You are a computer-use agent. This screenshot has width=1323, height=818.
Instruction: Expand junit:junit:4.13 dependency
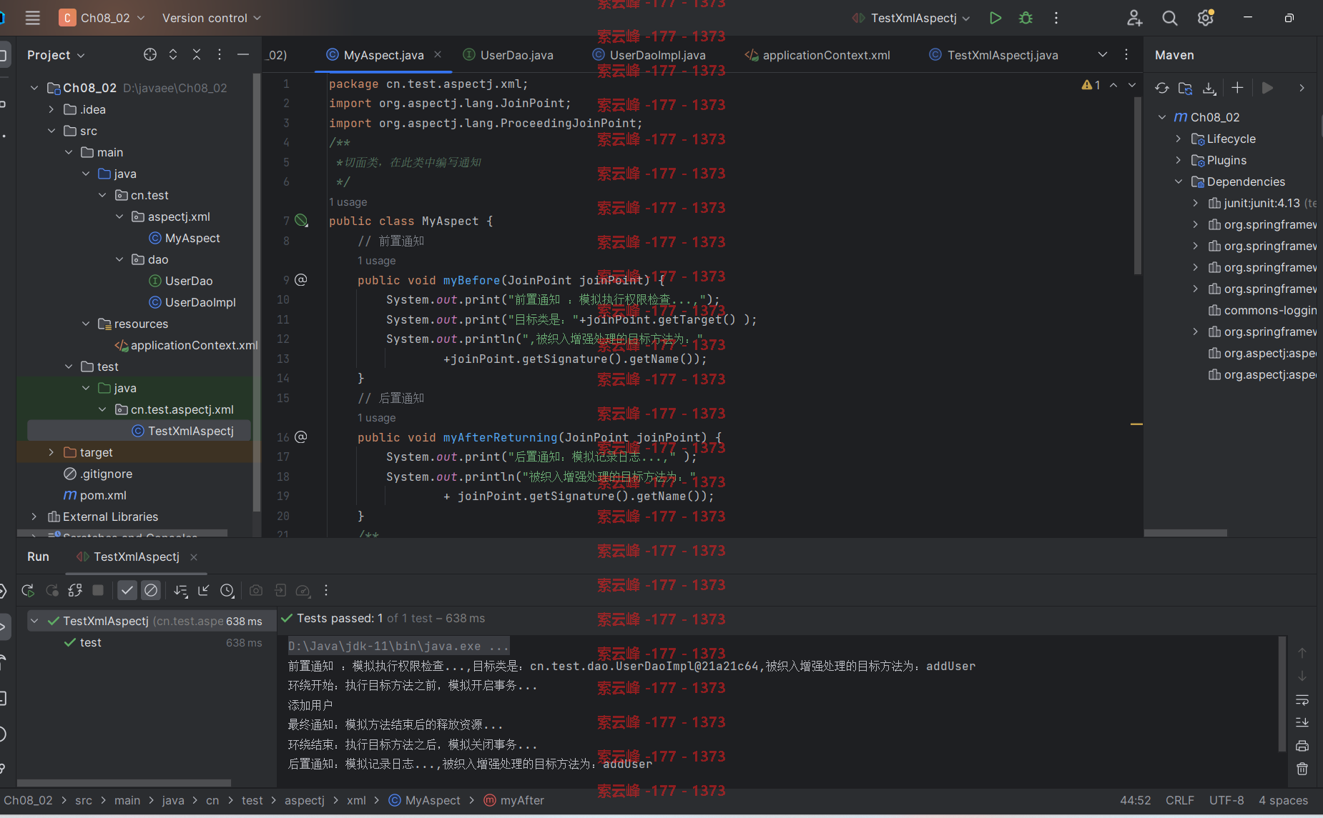pos(1196,203)
